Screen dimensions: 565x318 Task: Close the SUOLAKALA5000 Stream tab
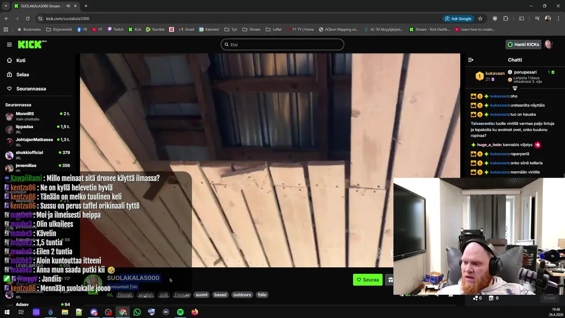click(x=75, y=6)
